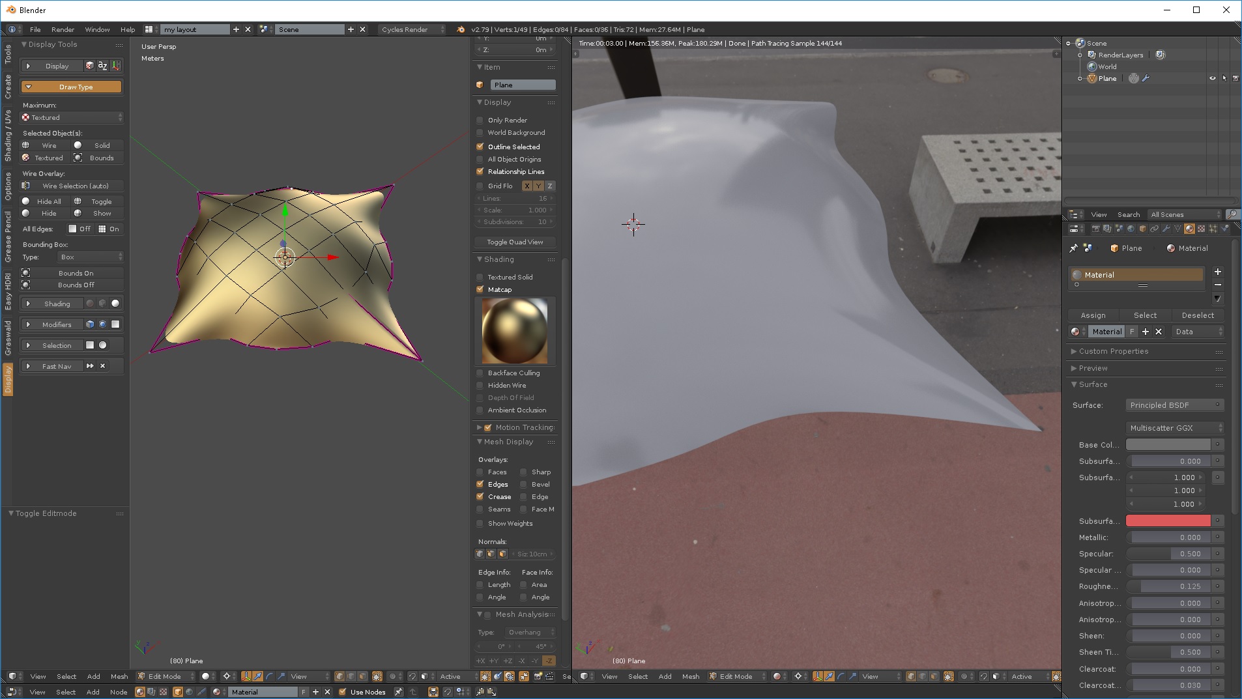1242x699 pixels.
Task: Open the Render menu
Action: 63,29
